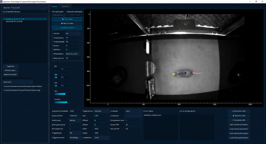Viewport: 266px width, 144px height.
Task: Edit the Width value 1920
Action: pyautogui.click(x=102, y=129)
